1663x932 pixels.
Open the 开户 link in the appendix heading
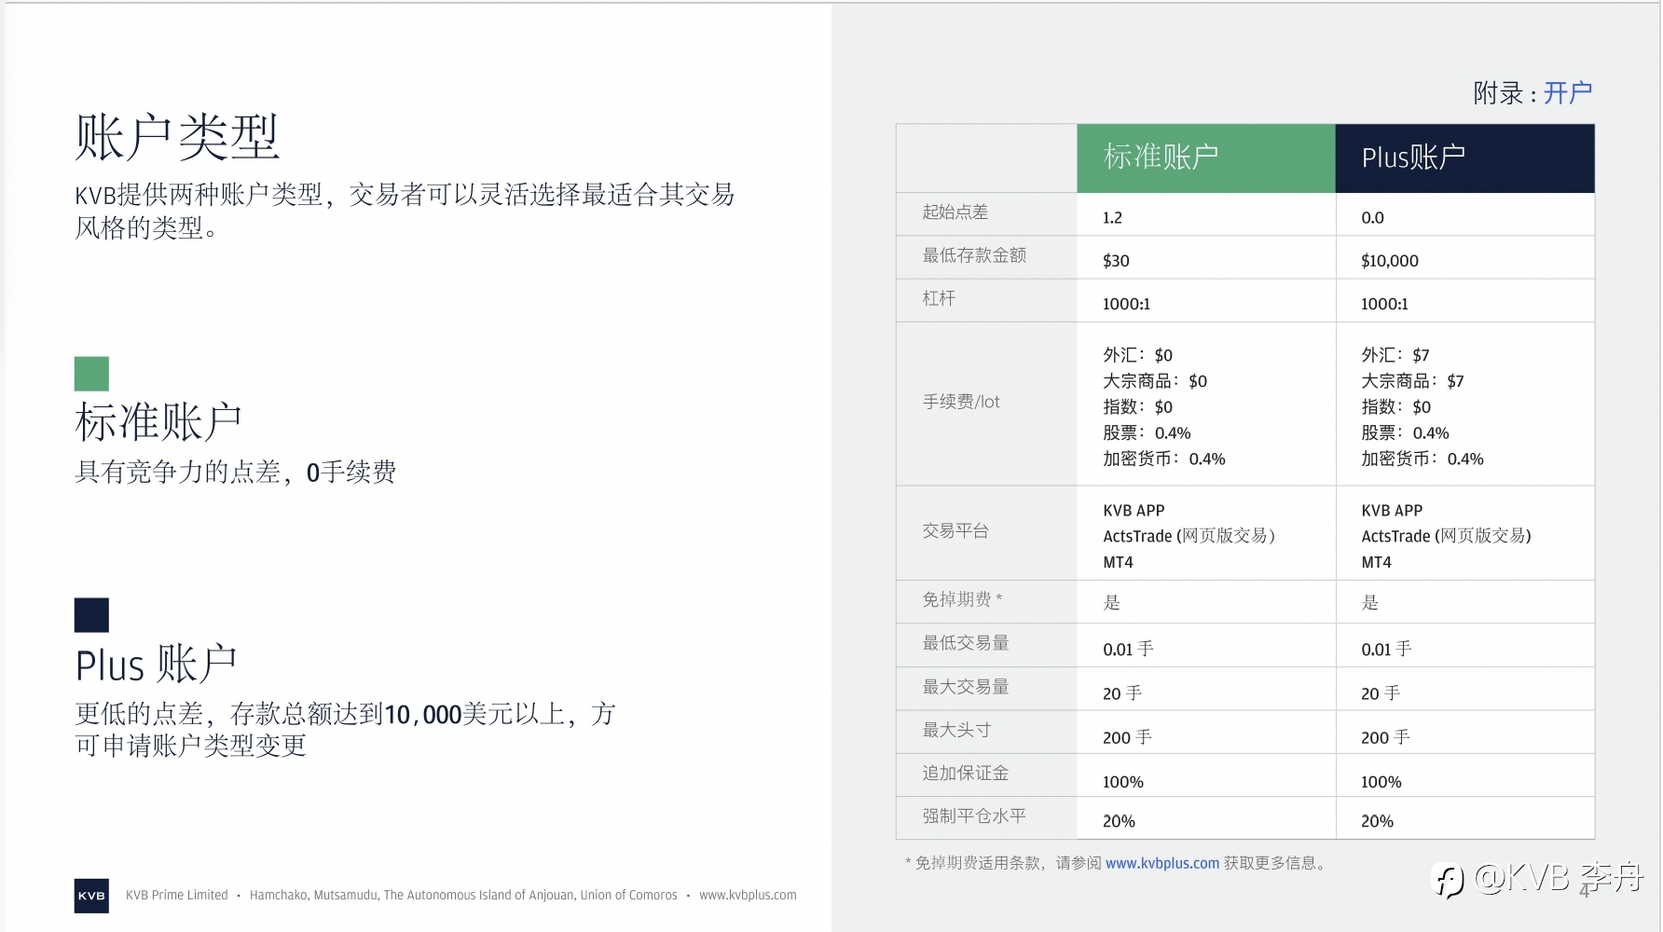coord(1568,93)
